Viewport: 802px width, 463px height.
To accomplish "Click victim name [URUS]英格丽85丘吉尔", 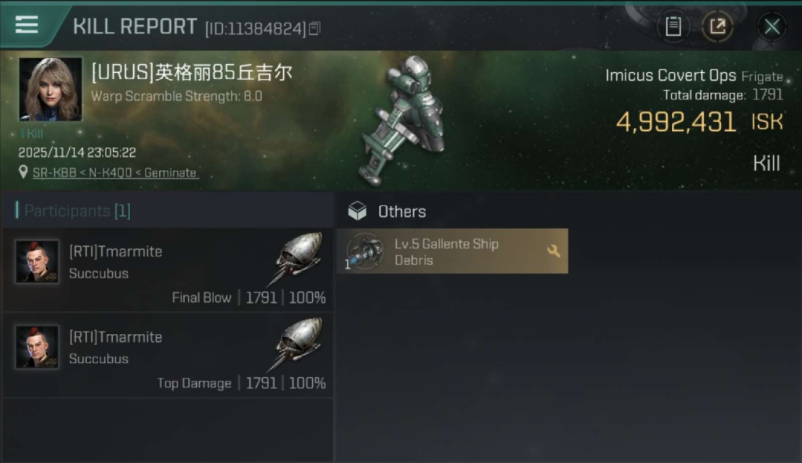I will (192, 73).
